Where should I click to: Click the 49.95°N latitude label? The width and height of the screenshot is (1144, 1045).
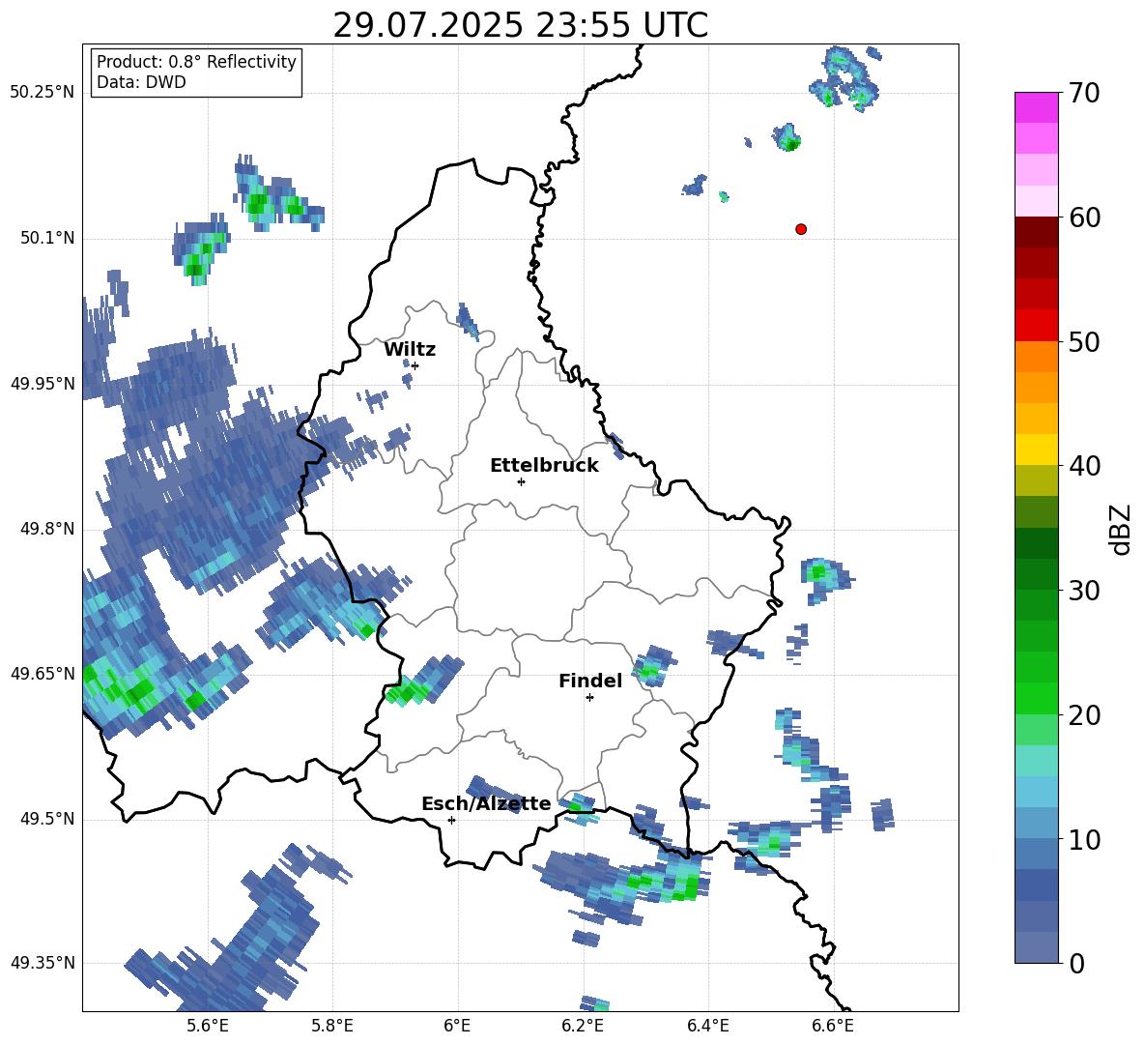point(43,384)
